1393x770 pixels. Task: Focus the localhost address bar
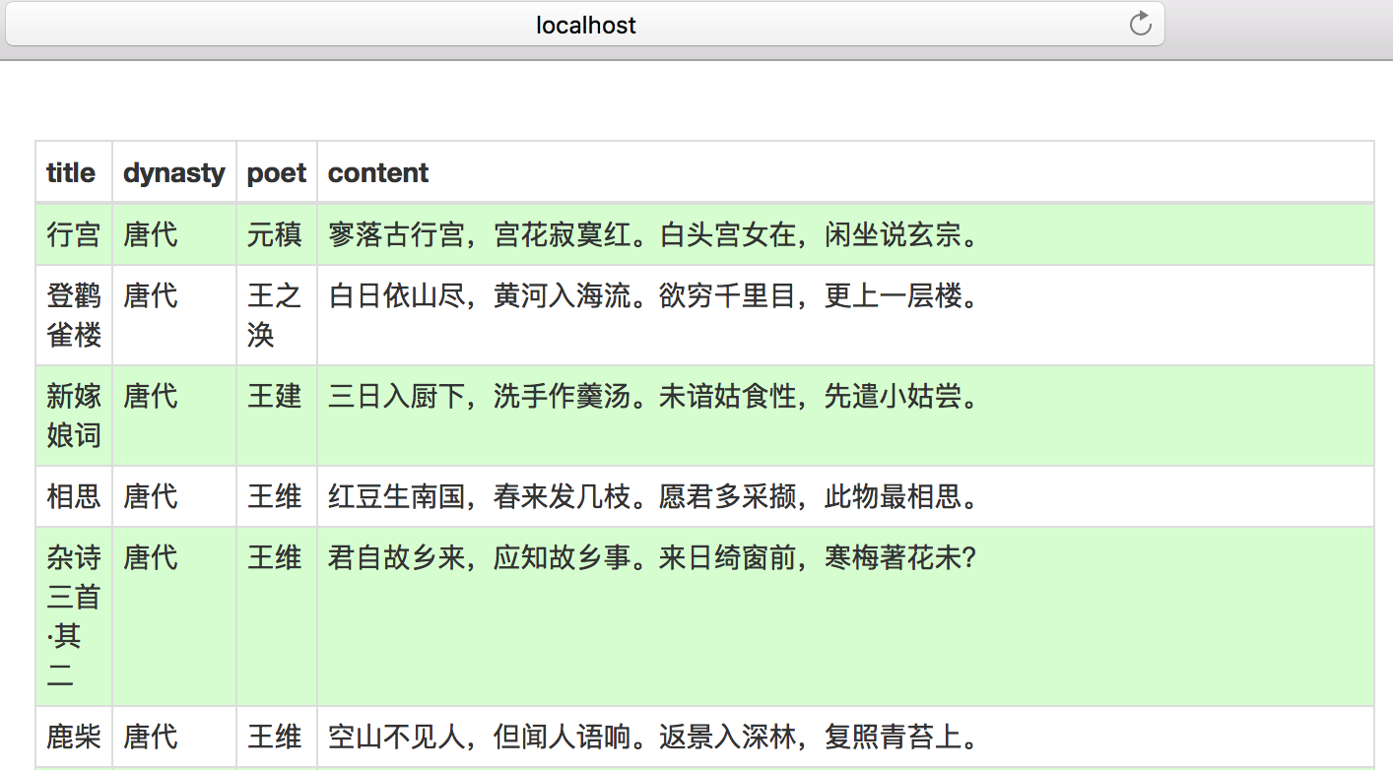pos(585,24)
